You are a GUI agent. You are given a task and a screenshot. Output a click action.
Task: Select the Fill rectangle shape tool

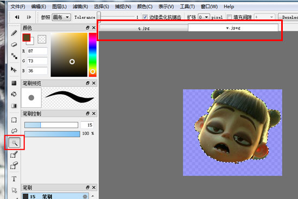click(x=14, y=83)
